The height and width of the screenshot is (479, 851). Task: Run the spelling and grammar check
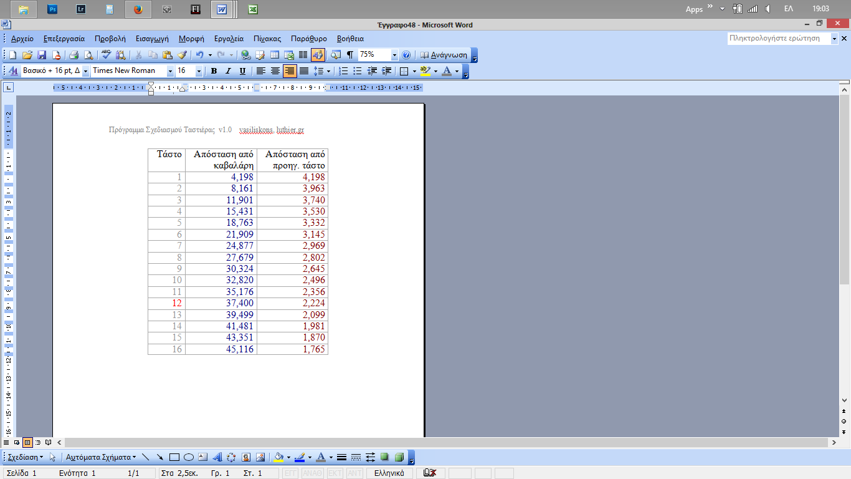(107, 55)
